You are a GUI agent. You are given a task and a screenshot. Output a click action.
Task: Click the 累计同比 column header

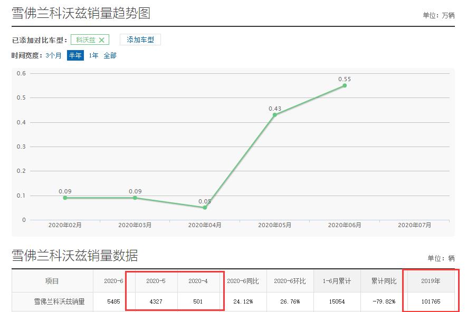[384, 281]
